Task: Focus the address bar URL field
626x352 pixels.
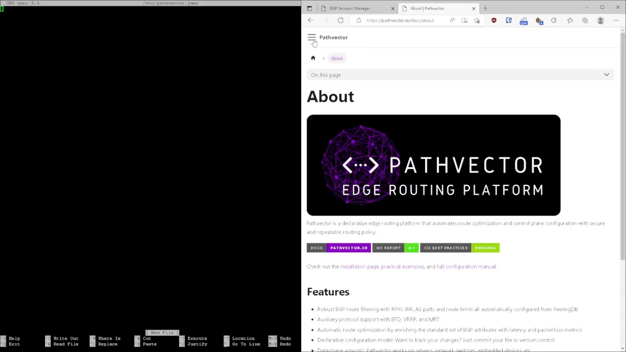Action: pos(400,21)
